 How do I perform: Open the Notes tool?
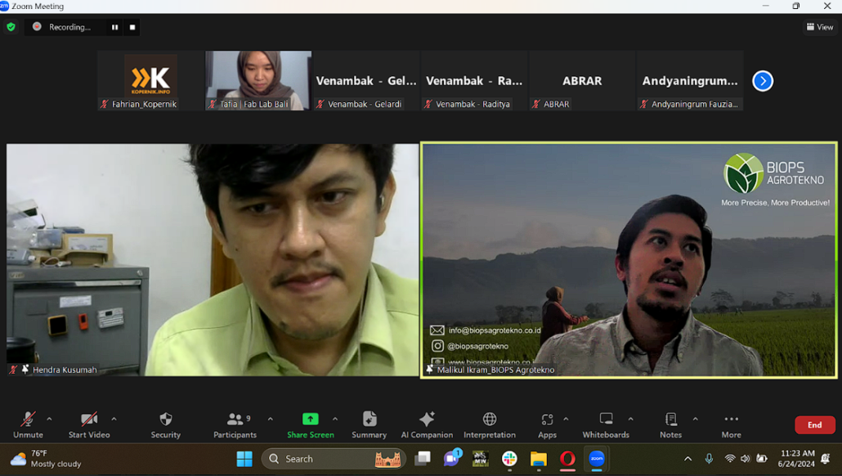[670, 424]
